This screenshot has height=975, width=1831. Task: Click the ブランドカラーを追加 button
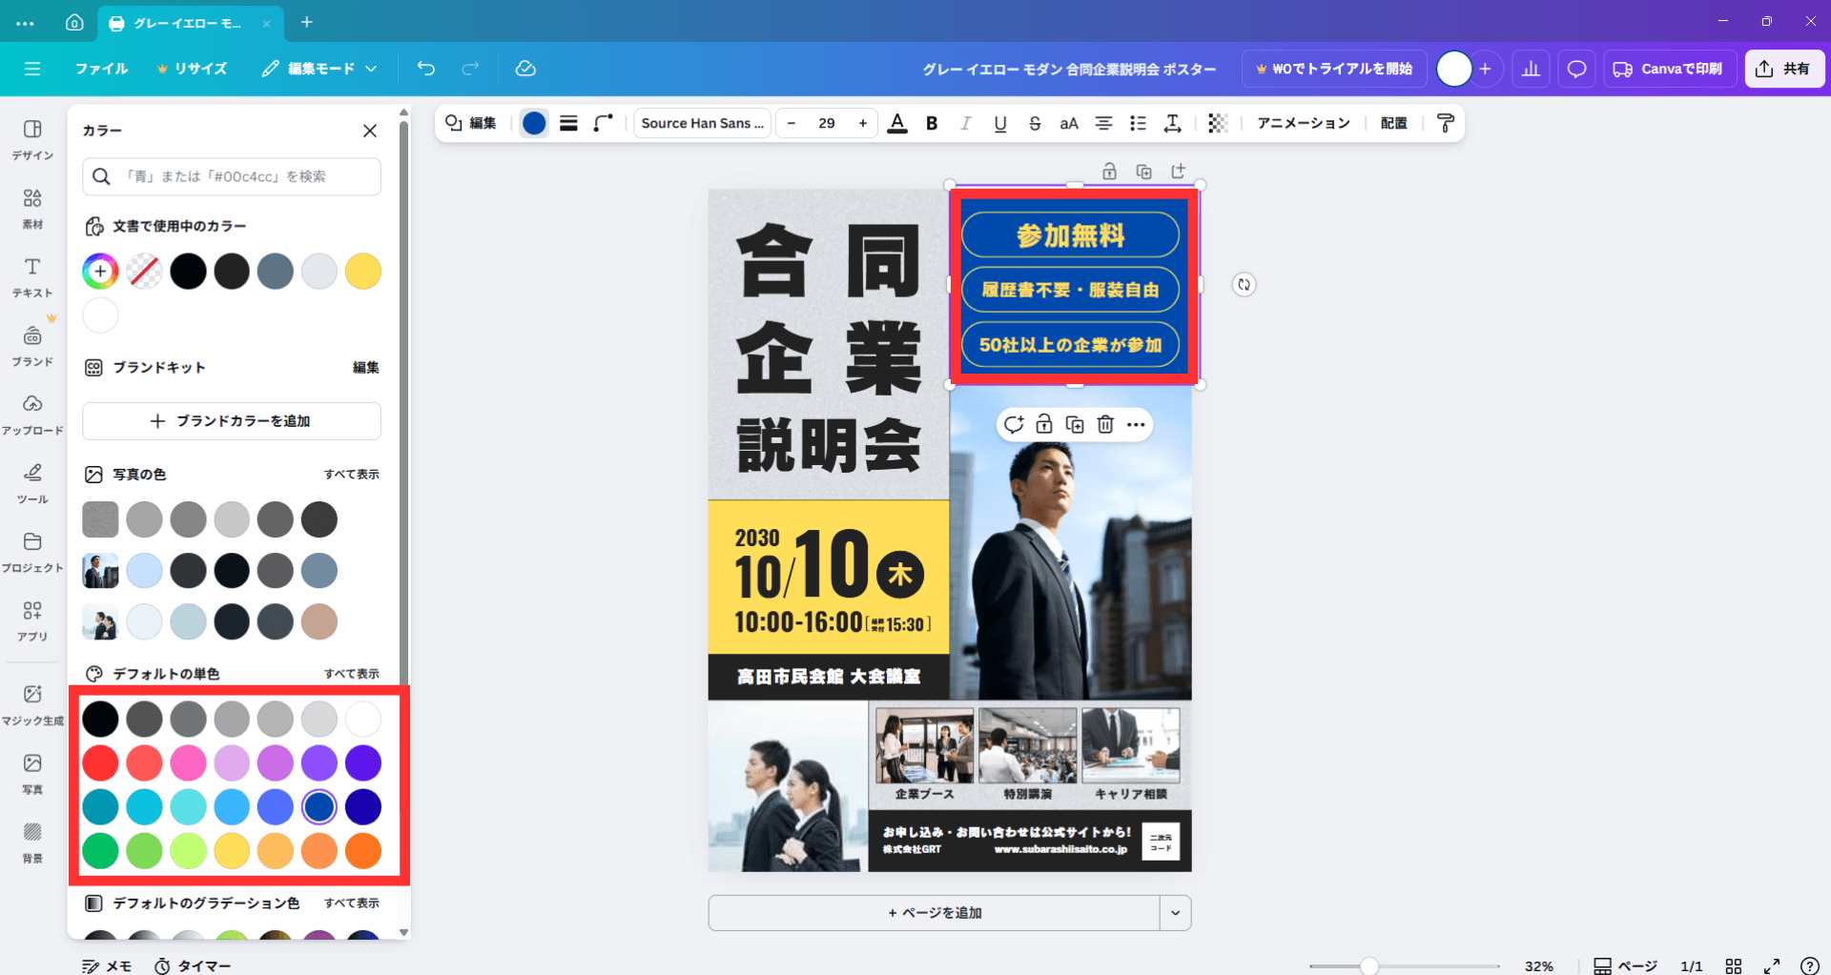coord(232,421)
